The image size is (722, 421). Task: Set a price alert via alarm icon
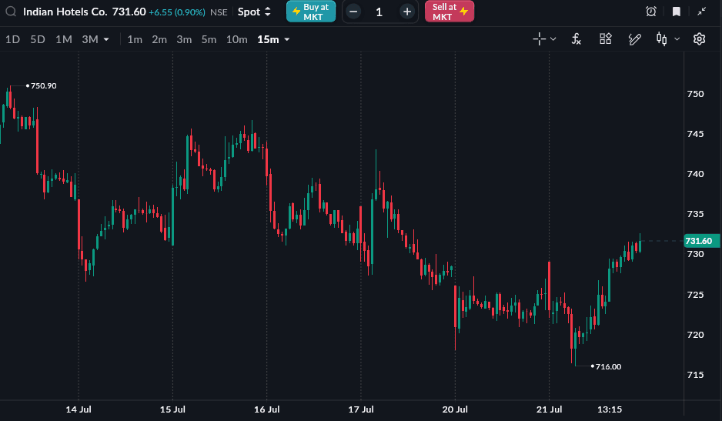coord(651,12)
